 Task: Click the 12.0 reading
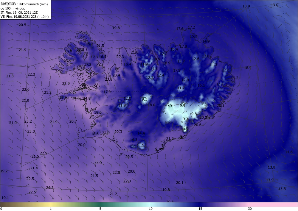127,98
